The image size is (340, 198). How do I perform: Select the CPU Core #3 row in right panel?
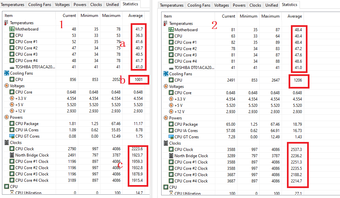[x=185, y=55]
